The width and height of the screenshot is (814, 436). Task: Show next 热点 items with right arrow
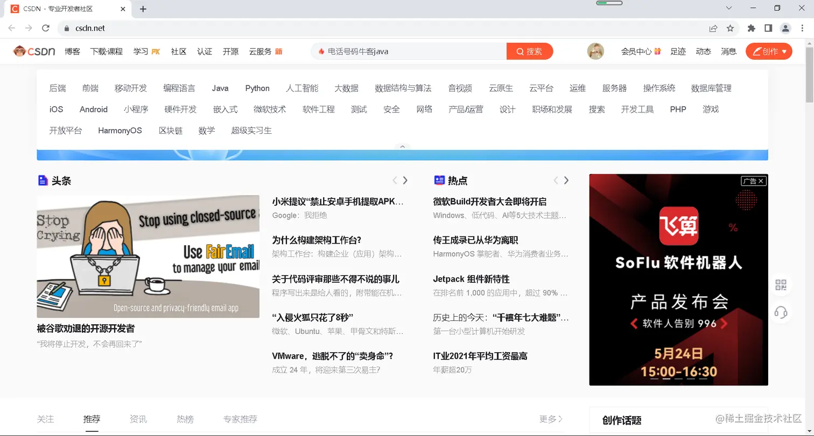pyautogui.click(x=566, y=181)
